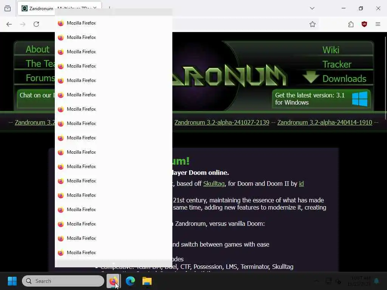Open the Wiki navigation link
387x290 pixels.
pos(331,50)
